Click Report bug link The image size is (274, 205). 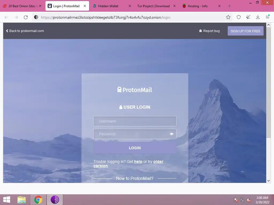coord(209,31)
